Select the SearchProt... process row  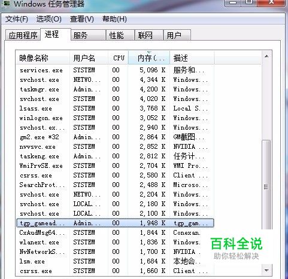coord(115,185)
